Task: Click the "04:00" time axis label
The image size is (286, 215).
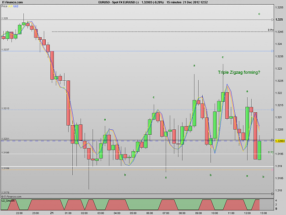Action: 117,213
